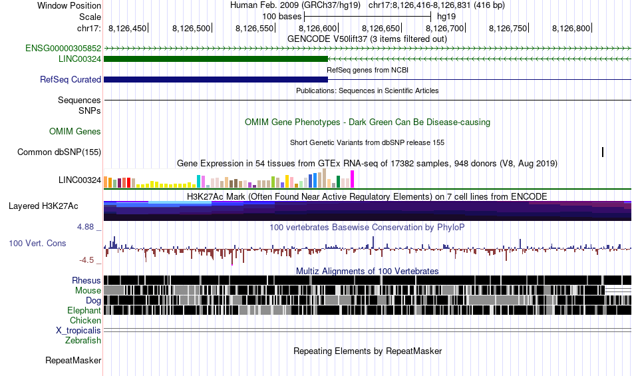Select the Elephant alignment row label
The height and width of the screenshot is (376, 632).
[x=84, y=311]
